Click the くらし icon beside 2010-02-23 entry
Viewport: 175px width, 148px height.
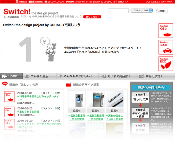tap(10, 112)
